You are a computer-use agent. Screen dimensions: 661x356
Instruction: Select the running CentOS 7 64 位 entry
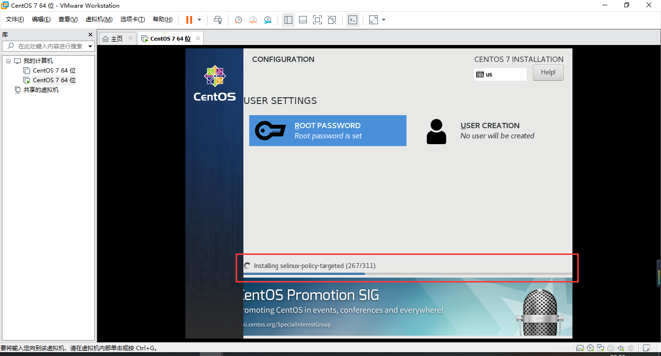click(54, 80)
